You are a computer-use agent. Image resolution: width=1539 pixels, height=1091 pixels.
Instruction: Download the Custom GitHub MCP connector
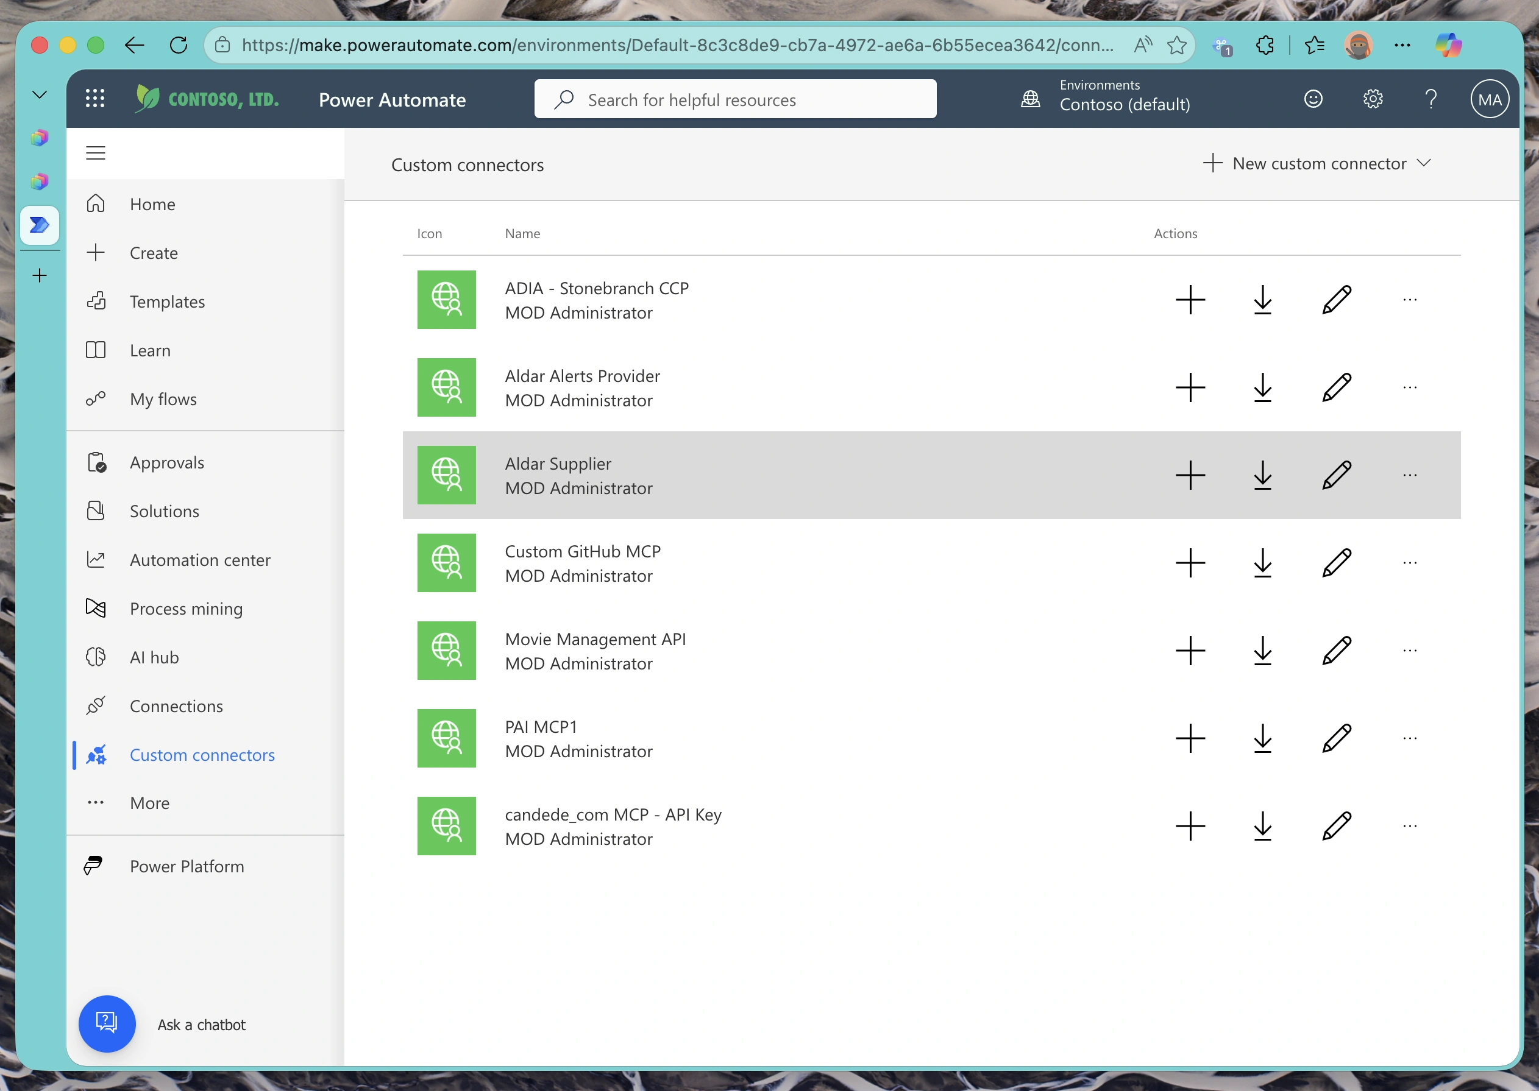(1263, 563)
